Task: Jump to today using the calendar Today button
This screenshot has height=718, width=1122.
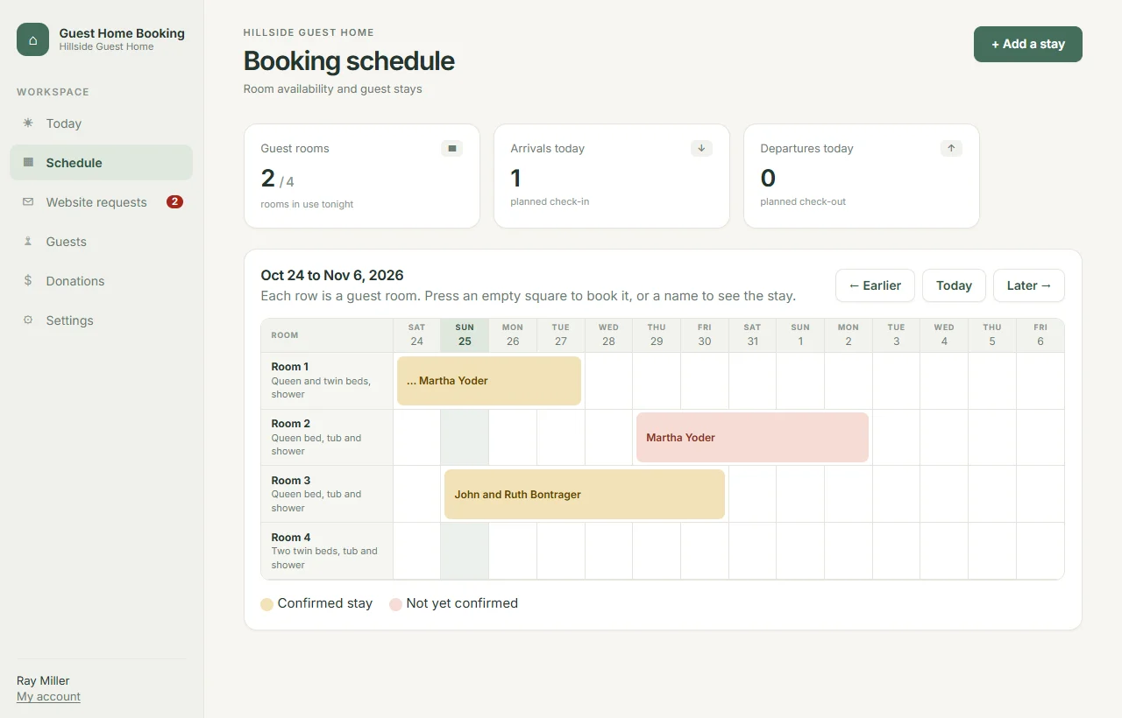Action: [954, 285]
